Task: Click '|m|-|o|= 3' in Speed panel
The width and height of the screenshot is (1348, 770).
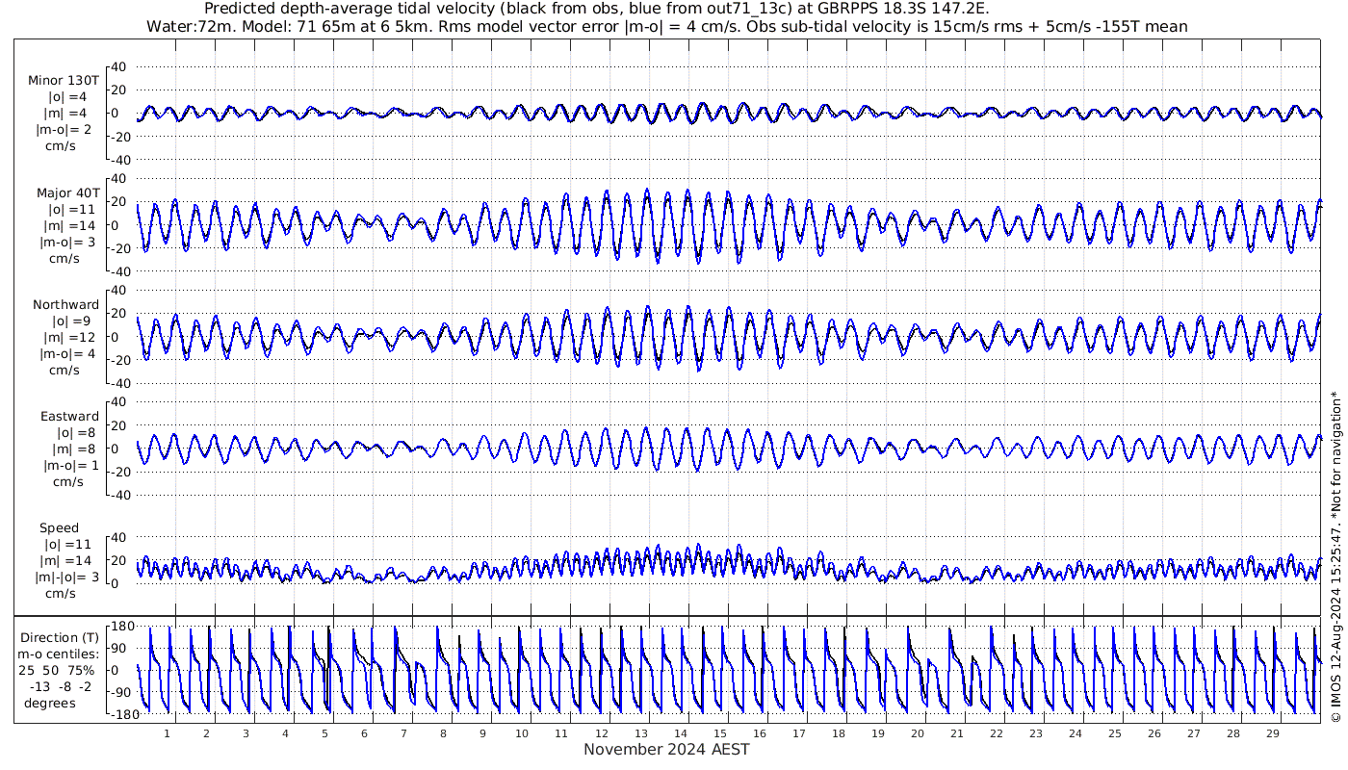Action: (x=67, y=577)
